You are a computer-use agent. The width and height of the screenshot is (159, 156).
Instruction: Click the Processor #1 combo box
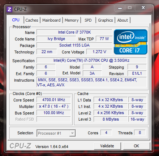[56, 133]
